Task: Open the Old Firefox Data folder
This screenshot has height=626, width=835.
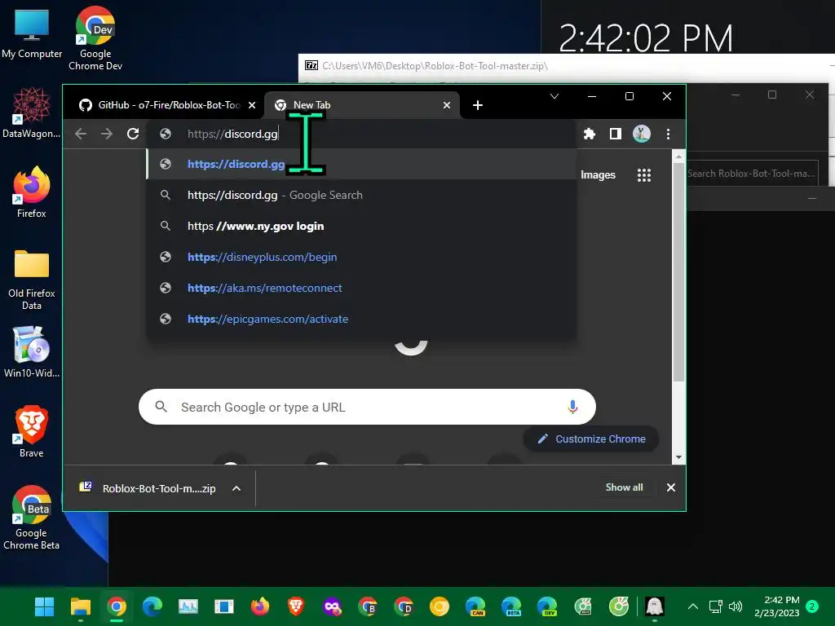Action: [32, 279]
